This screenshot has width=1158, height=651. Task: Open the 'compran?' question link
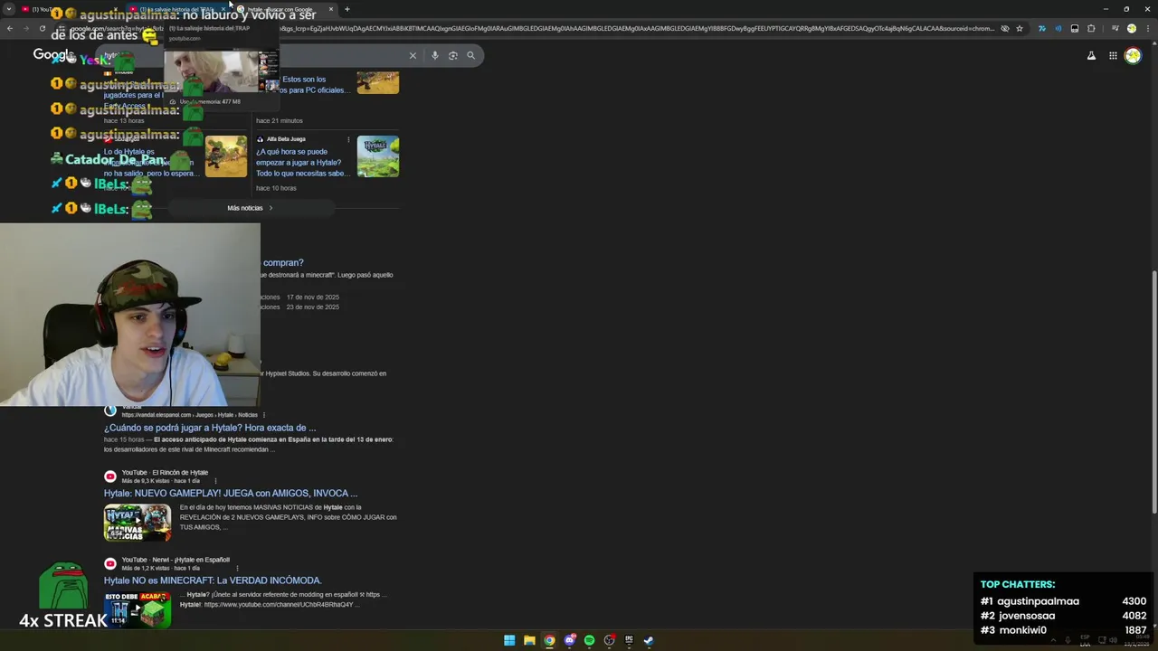(283, 263)
